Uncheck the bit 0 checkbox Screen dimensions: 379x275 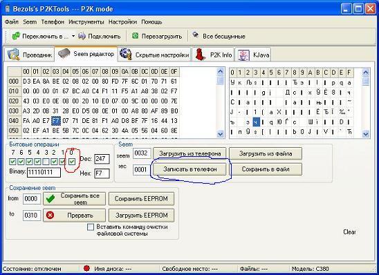coord(71,161)
